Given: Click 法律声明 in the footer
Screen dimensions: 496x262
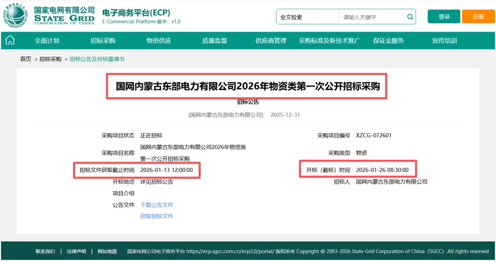Looking at the screenshot, I should coord(76,251).
